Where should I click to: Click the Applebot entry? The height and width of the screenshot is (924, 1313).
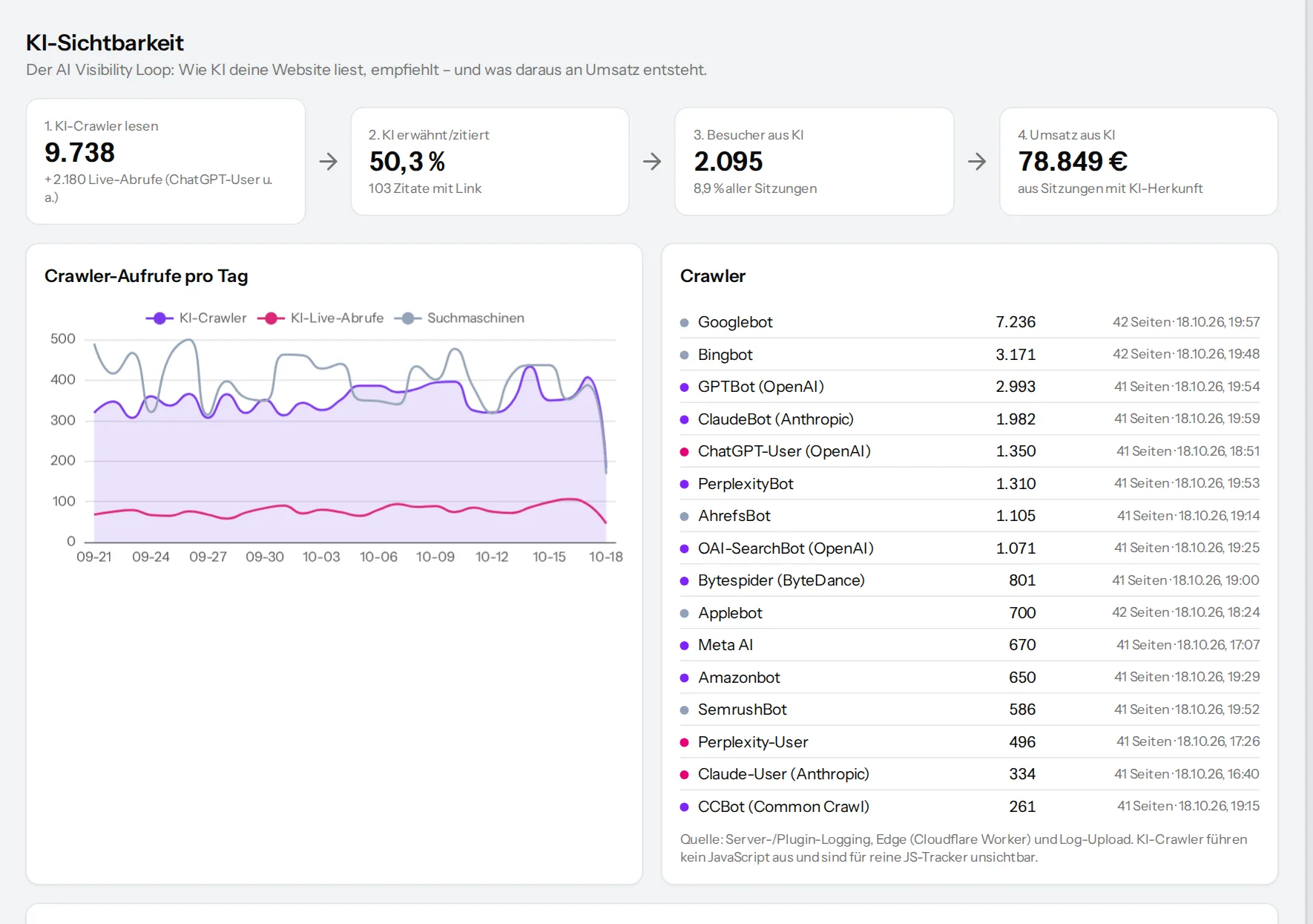click(x=970, y=612)
